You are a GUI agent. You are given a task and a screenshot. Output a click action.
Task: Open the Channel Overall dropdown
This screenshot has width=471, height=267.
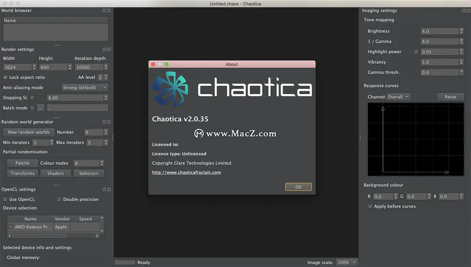coord(398,97)
